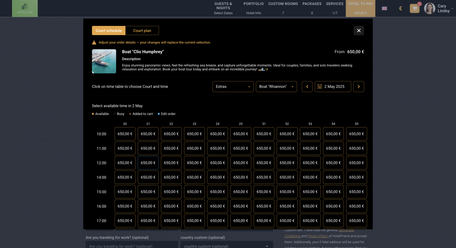Click the Total to Pay button

click(x=361, y=9)
